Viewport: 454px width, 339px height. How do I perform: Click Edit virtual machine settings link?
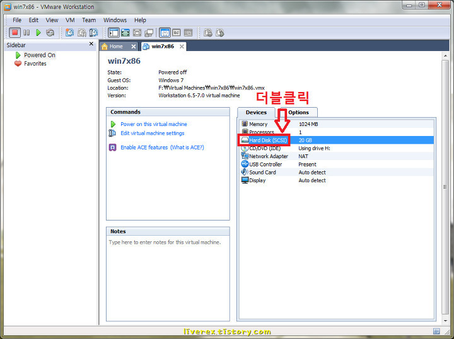click(x=153, y=133)
